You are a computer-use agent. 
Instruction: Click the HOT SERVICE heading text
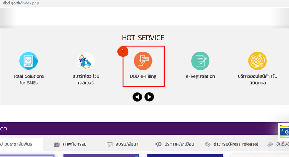click(143, 38)
